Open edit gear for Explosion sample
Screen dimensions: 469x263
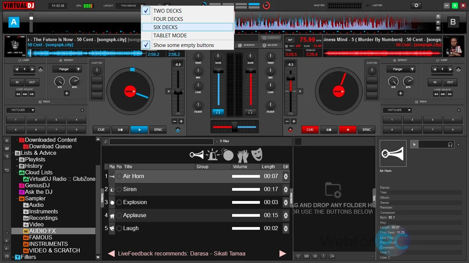click(x=286, y=202)
